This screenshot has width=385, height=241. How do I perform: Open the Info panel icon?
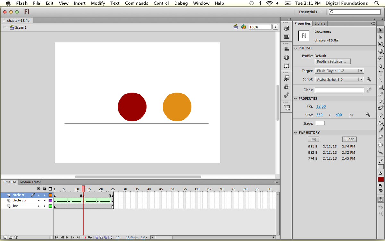click(287, 58)
